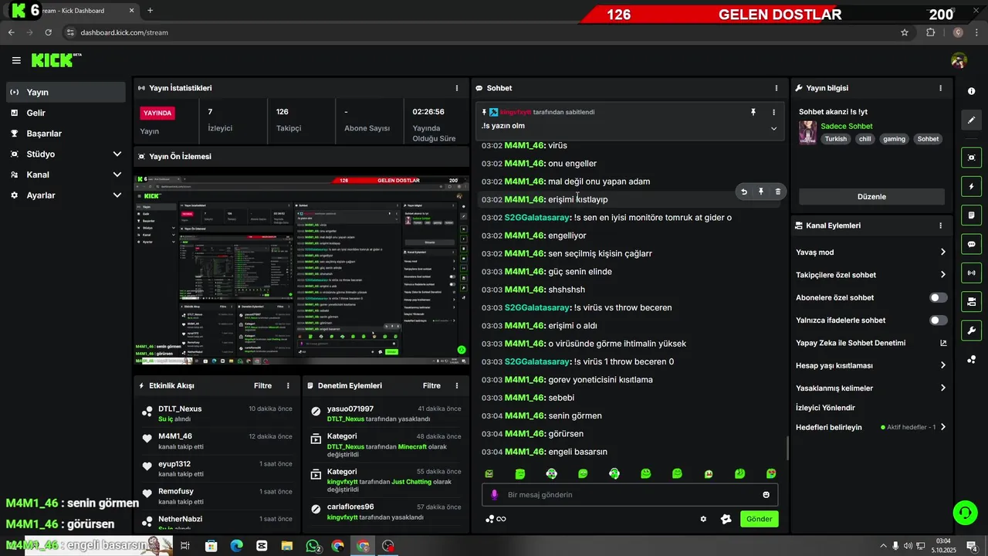Viewport: 988px width, 556px height.
Task: Click the green Gönder button
Action: tap(759, 519)
